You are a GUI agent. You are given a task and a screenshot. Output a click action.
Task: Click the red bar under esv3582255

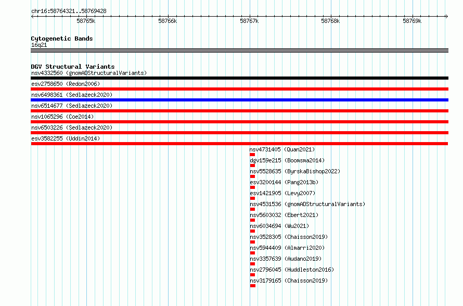[239, 144]
